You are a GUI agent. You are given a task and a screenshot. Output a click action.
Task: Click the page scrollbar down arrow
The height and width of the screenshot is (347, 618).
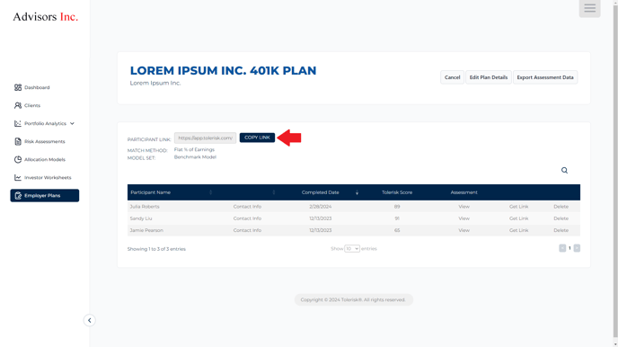[615, 344]
